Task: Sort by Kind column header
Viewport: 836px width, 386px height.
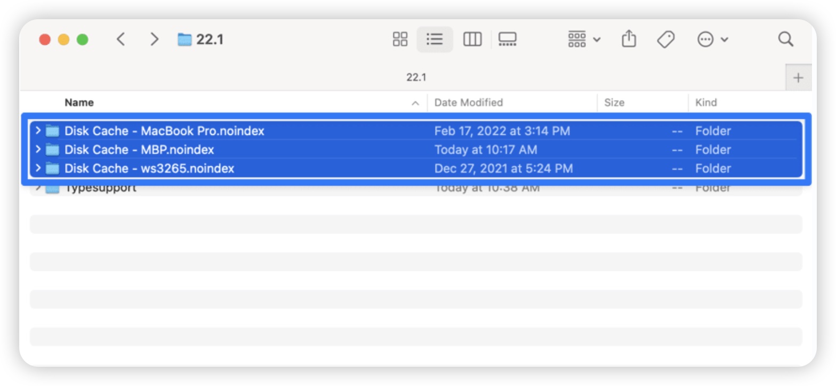Action: pyautogui.click(x=706, y=102)
